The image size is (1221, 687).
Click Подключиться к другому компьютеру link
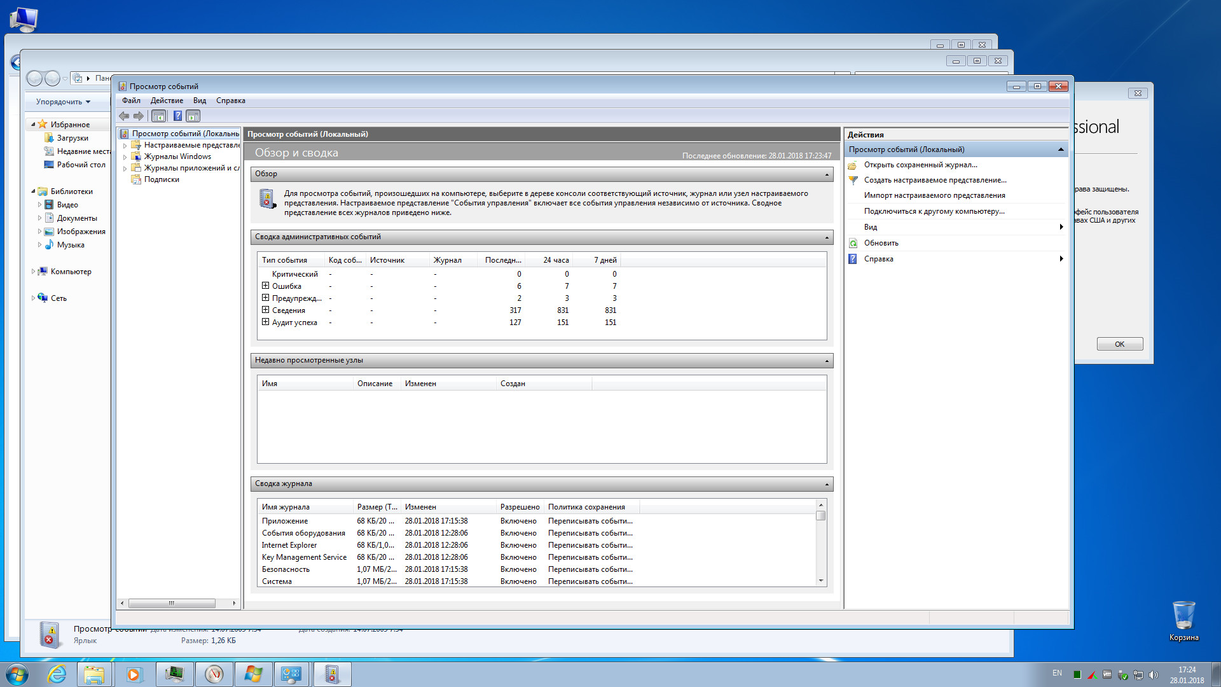point(934,211)
